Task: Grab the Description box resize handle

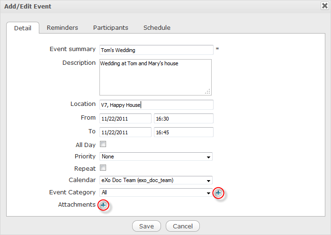Action: click(207, 92)
